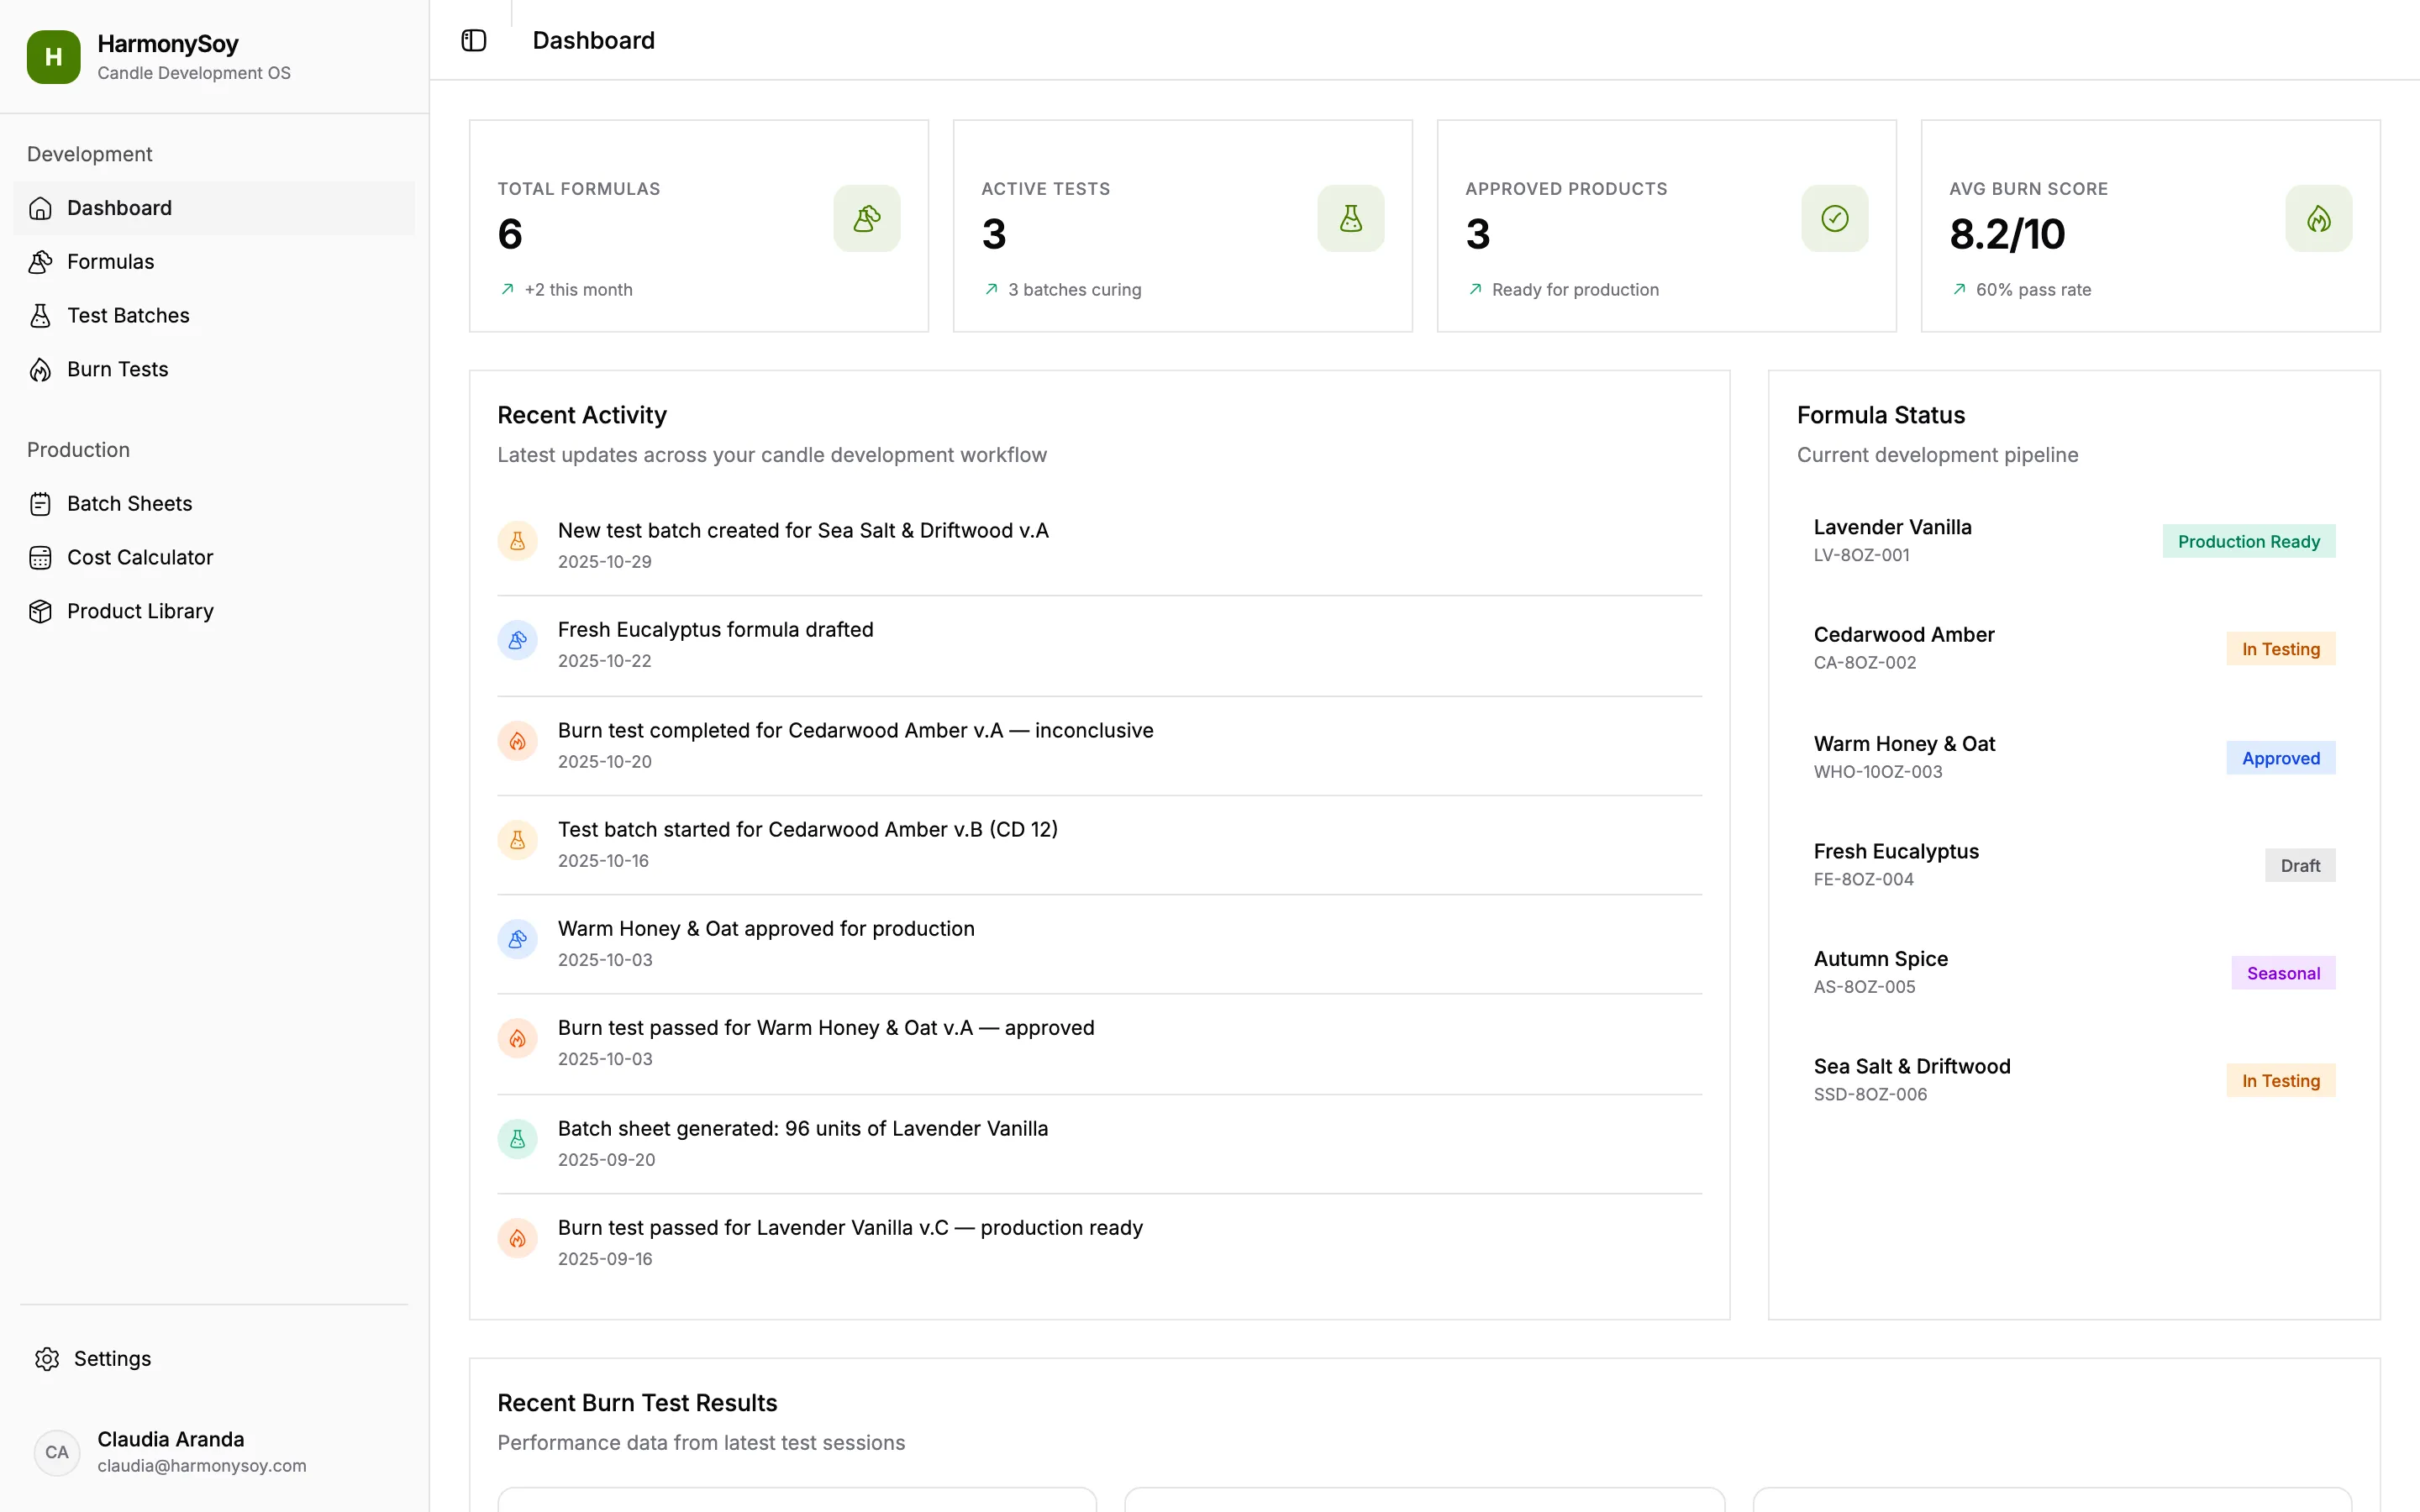The width and height of the screenshot is (2420, 1512).
Task: Click the Formula Status panel title
Action: pyautogui.click(x=1880, y=414)
